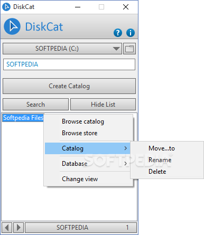Expand the Catalog submenu arrow
The width and height of the screenshot is (204, 235).
125,148
